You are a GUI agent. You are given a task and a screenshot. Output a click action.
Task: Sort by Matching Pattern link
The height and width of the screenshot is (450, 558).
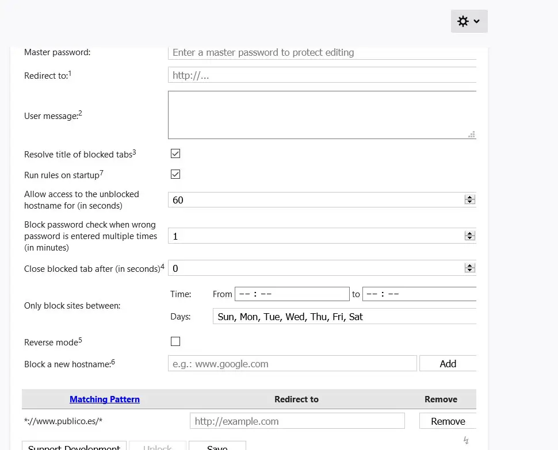105,399
